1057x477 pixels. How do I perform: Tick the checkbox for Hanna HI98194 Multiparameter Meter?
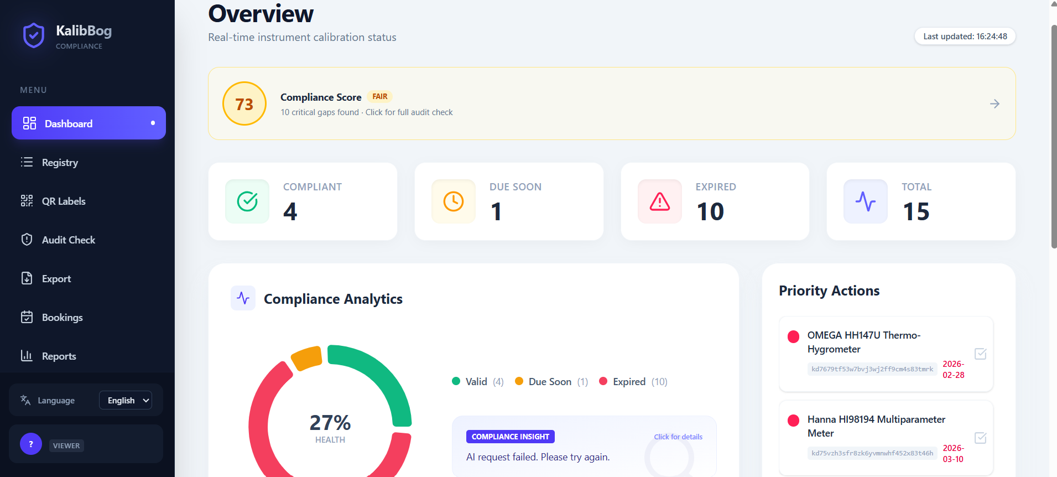981,438
